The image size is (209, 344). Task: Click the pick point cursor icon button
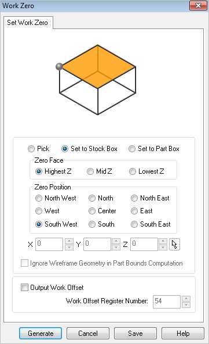pos(174,244)
